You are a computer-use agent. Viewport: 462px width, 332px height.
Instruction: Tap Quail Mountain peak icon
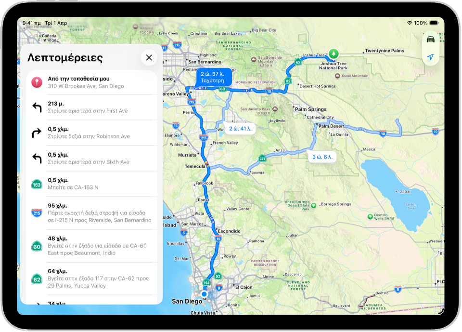pyautogui.click(x=338, y=76)
